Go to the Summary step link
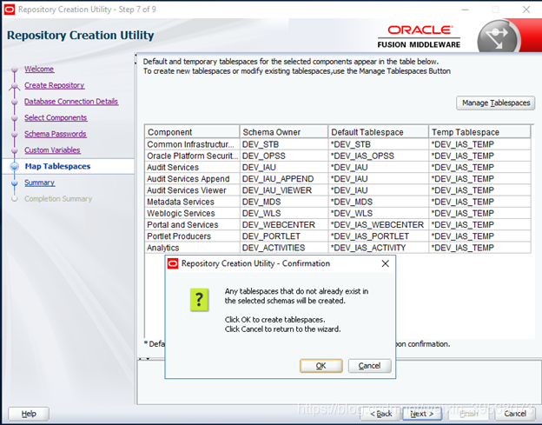Image resolution: width=542 pixels, height=425 pixels. coord(39,183)
